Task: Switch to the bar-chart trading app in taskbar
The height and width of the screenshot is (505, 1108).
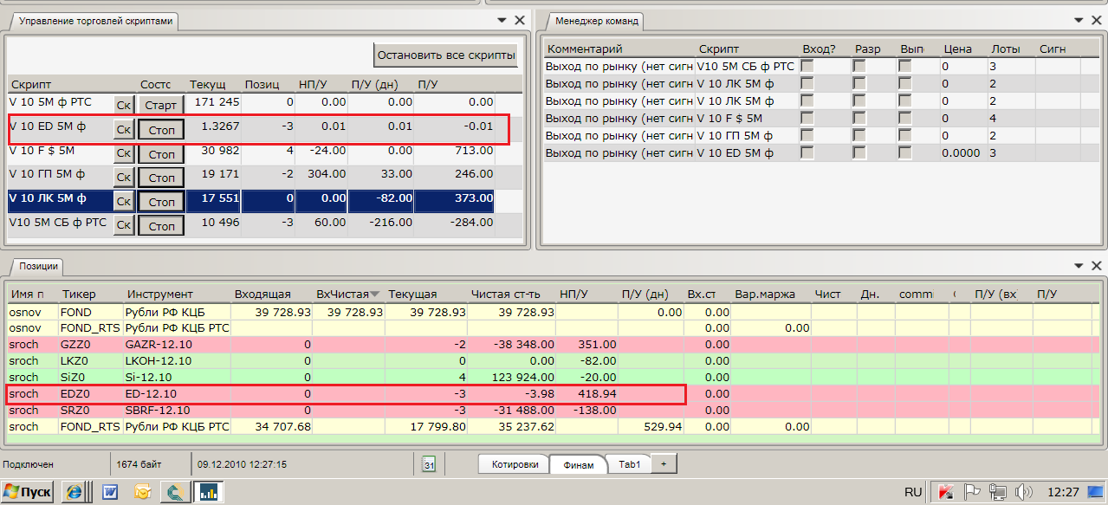Action: coord(209,492)
